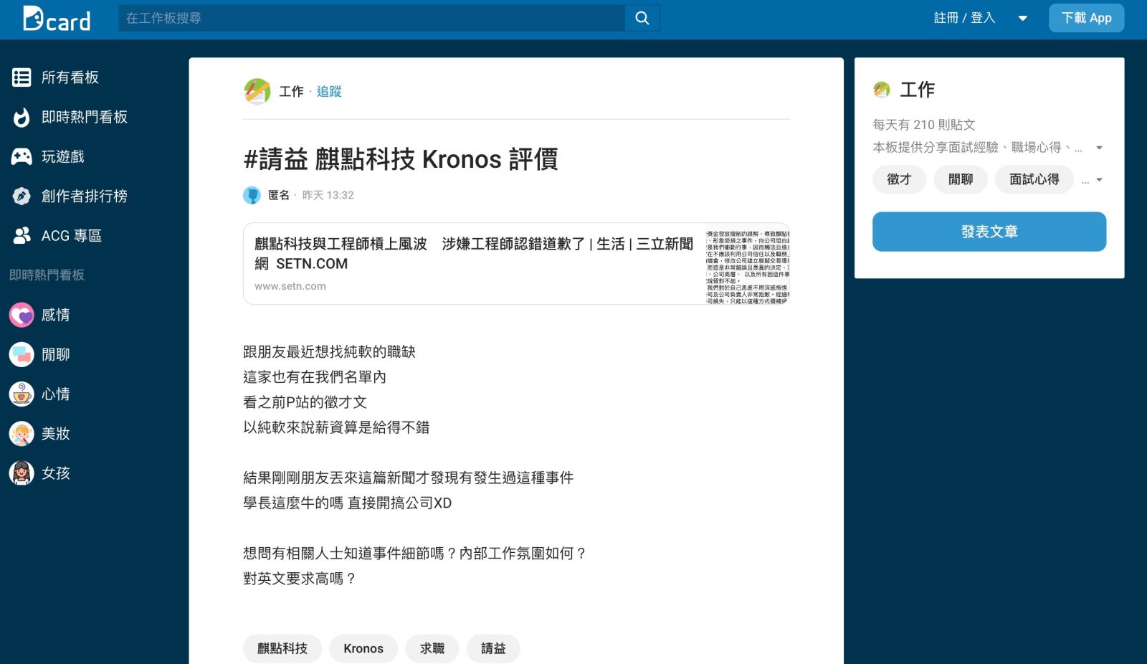Expand the 工作 board description
Image resolution: width=1147 pixels, height=664 pixels.
tap(1099, 148)
